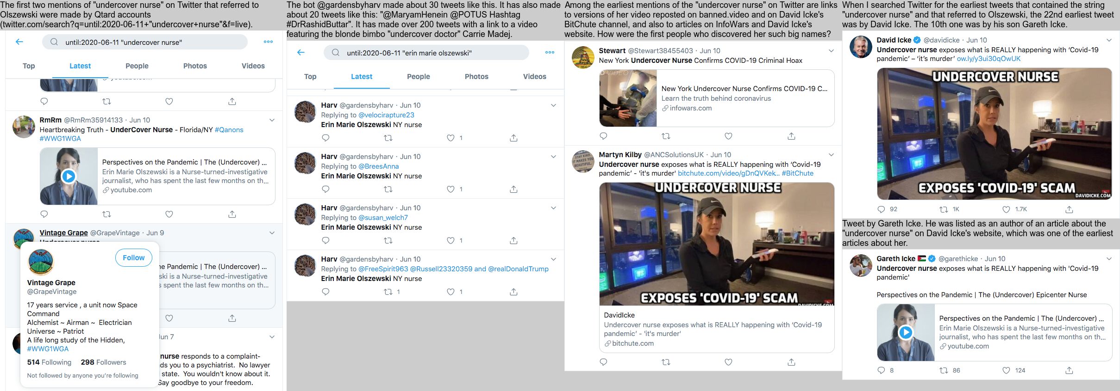Share Harv's reply to @FreeSpirit963
Viewport: 1120px width, 391px height.
tap(513, 292)
